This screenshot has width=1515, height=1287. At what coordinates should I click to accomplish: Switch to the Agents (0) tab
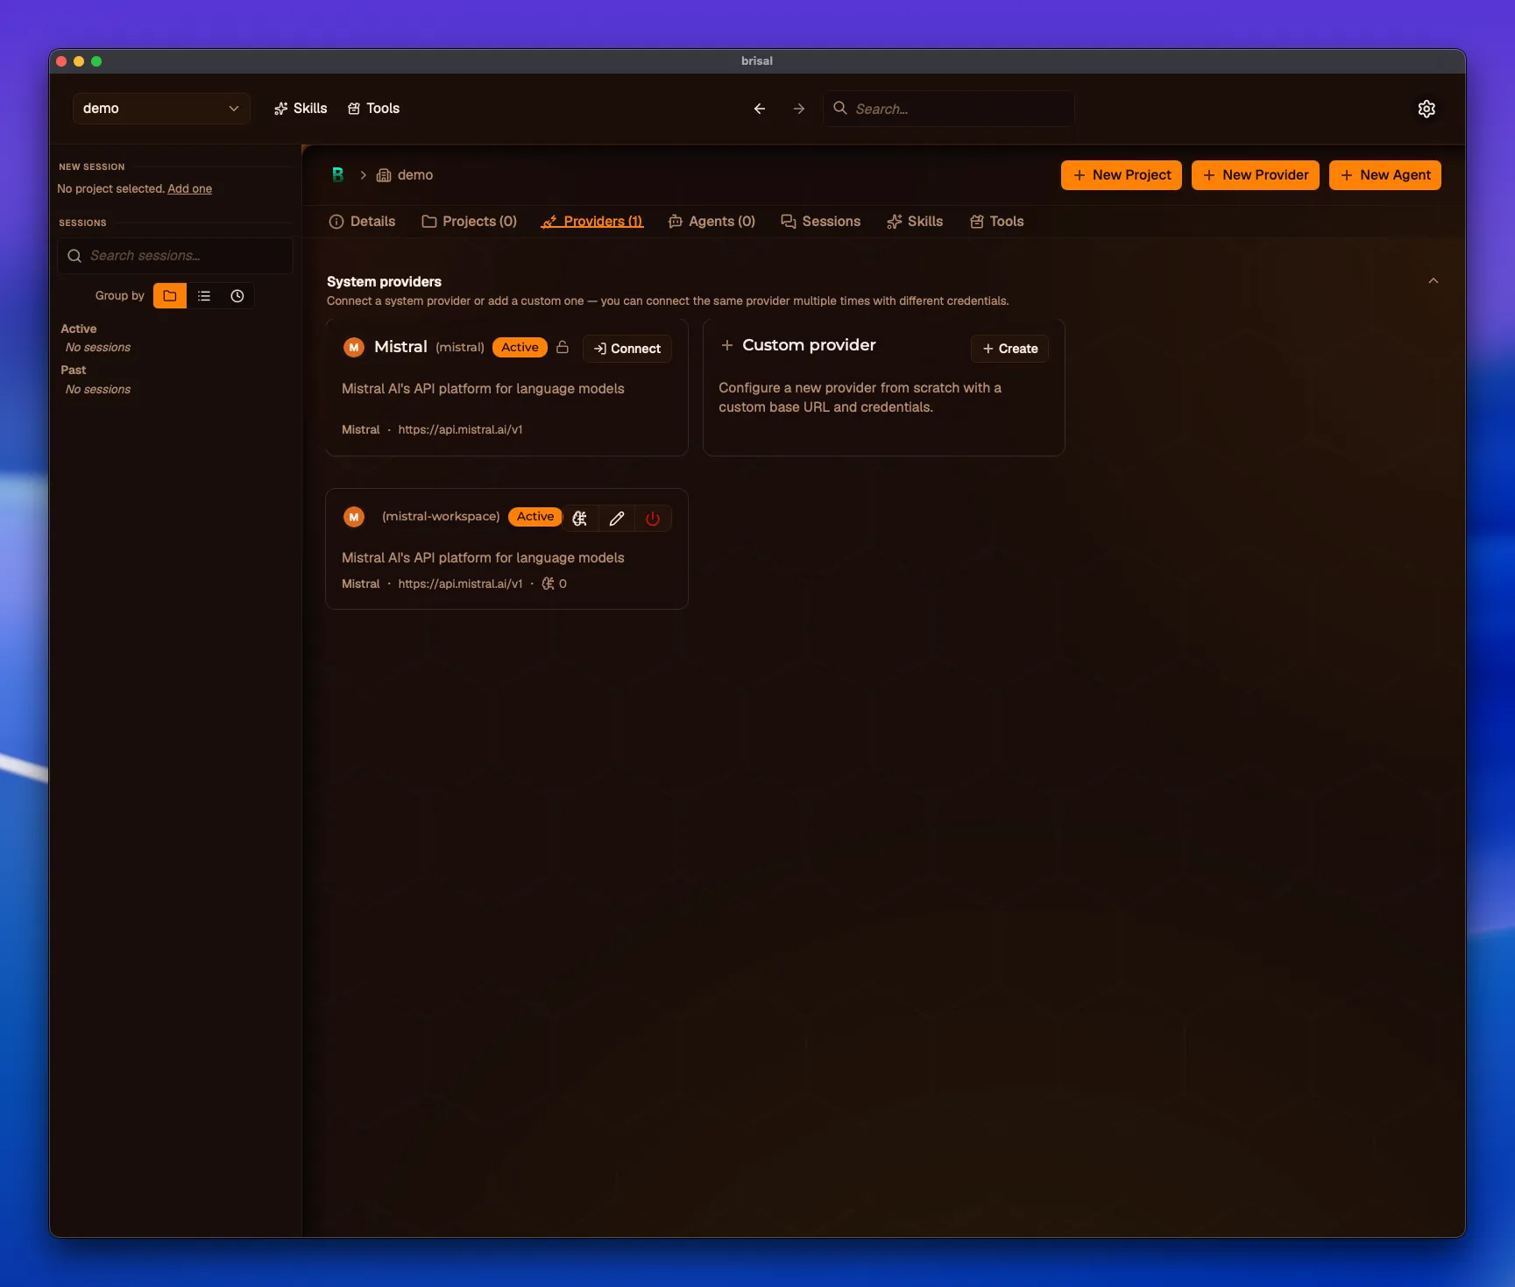(x=711, y=222)
